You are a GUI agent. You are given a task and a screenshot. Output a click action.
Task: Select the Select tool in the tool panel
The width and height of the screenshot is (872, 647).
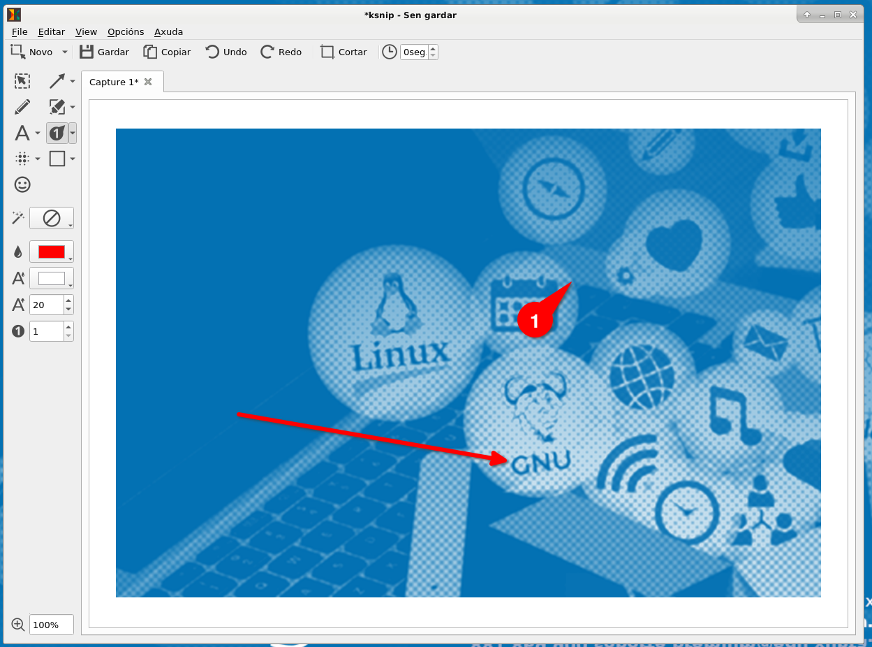click(22, 81)
